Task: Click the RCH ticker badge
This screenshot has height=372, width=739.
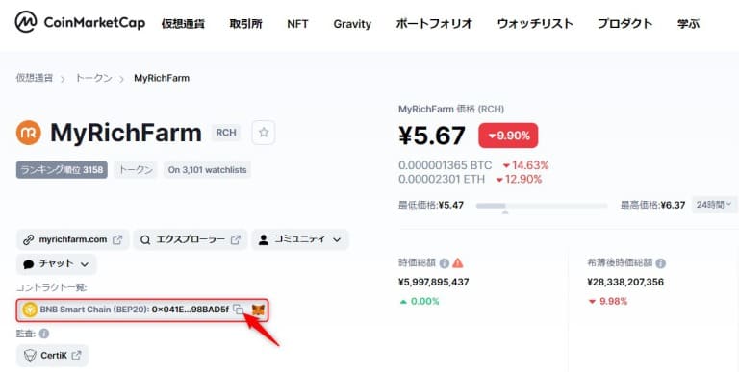Action: point(226,133)
